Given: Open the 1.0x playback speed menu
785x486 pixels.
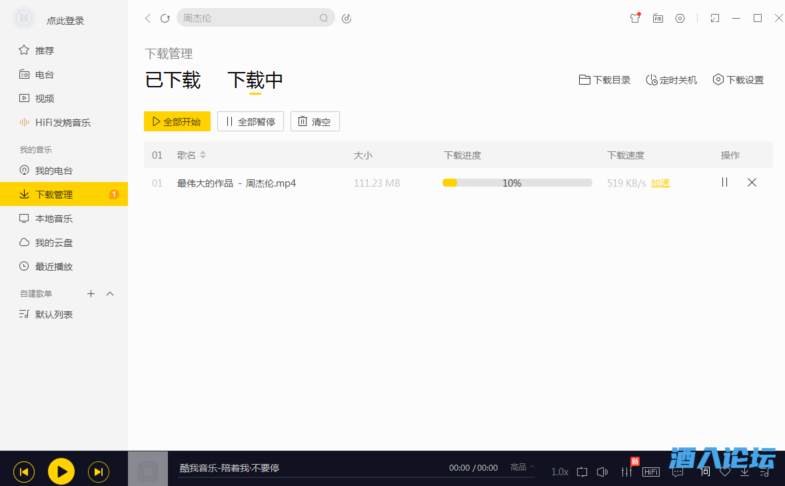Looking at the screenshot, I should point(560,471).
